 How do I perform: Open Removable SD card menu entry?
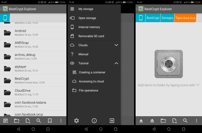click(x=91, y=36)
